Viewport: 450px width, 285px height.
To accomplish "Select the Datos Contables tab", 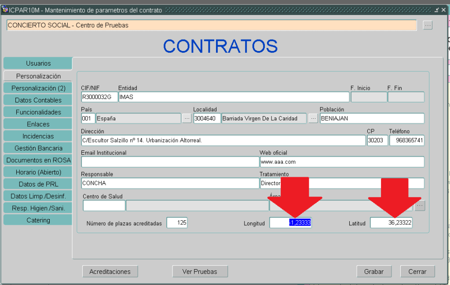I will click(x=38, y=100).
